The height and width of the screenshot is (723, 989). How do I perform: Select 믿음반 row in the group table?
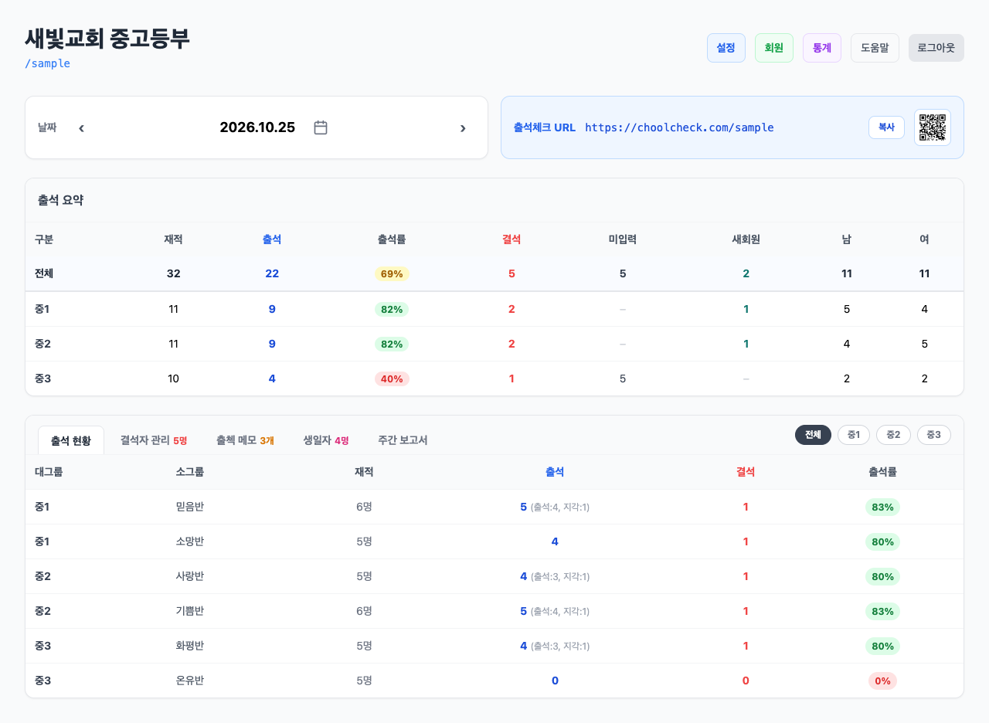(494, 507)
